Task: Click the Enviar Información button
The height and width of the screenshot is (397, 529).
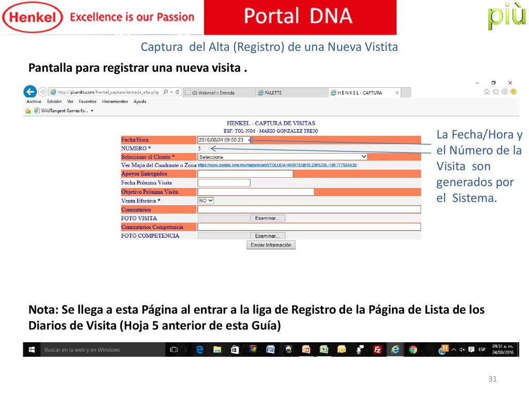Action: 271,245
